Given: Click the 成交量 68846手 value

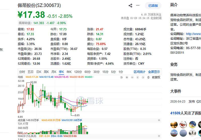Looking at the screenshot, I should [x=141, y=29].
